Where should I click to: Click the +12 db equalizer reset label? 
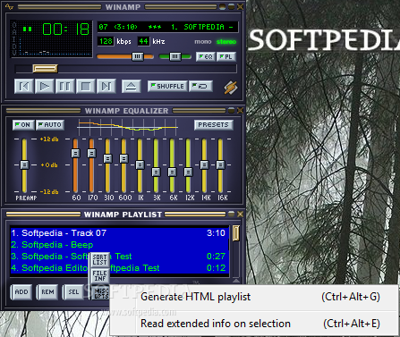coord(49,139)
